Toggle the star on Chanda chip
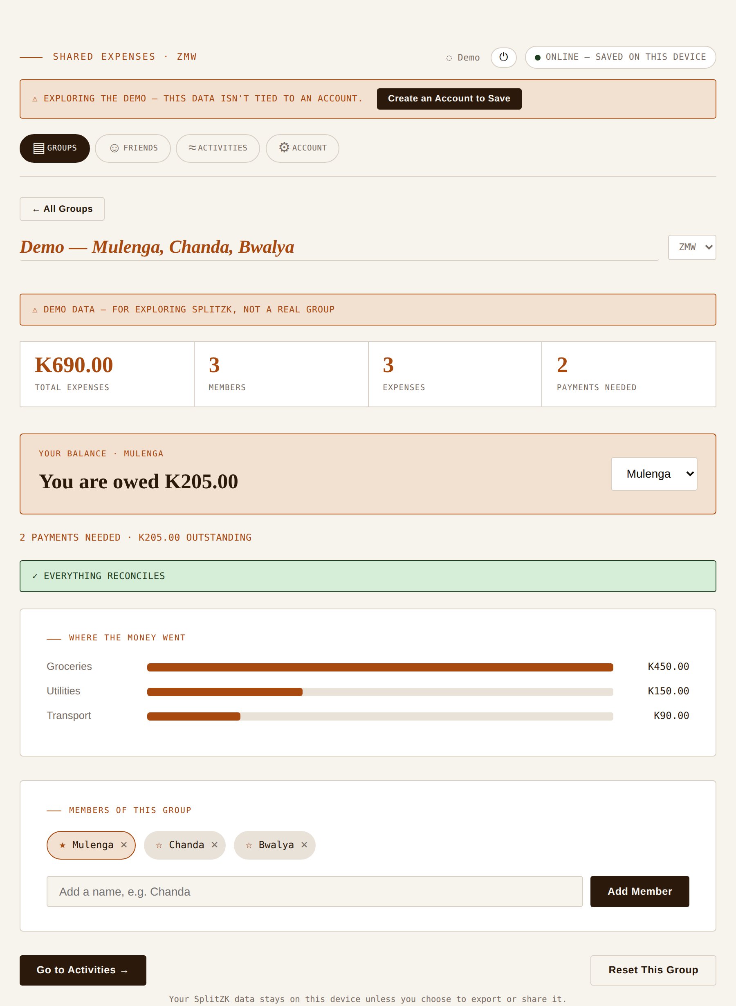736x1006 pixels. (x=159, y=845)
